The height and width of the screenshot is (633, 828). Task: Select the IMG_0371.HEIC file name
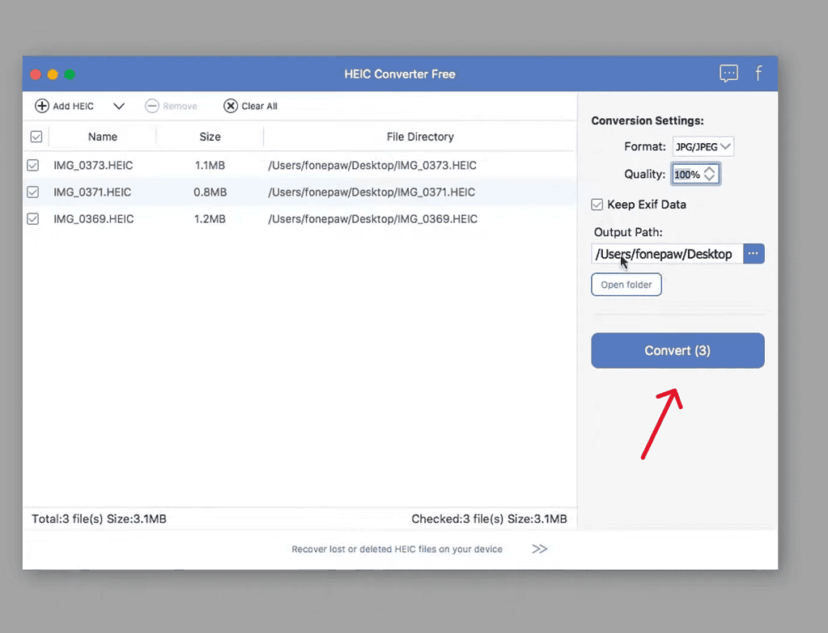(92, 192)
